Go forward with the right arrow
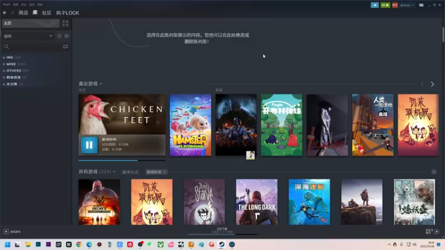Viewport: 445px width, 250px height. 12,12
